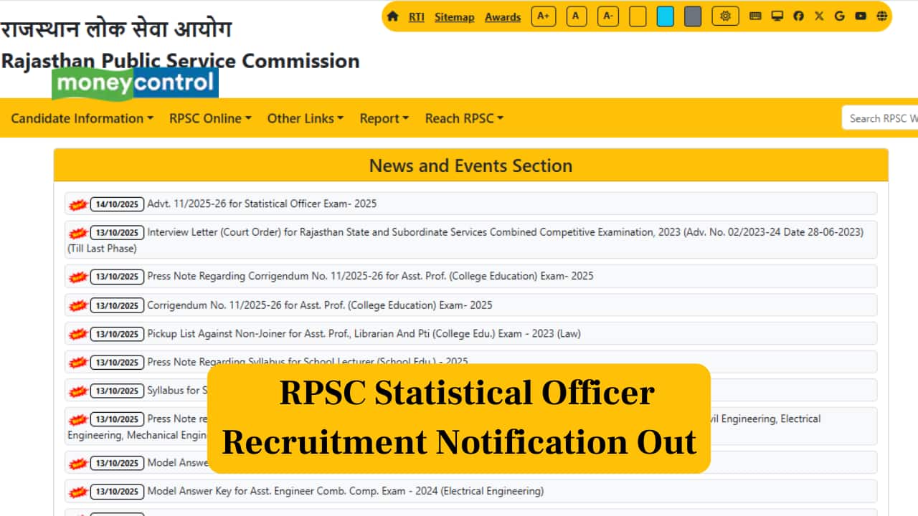Open Advt. 11/2025-26 Statistical Officer Exam link
918x516 pixels.
262,204
